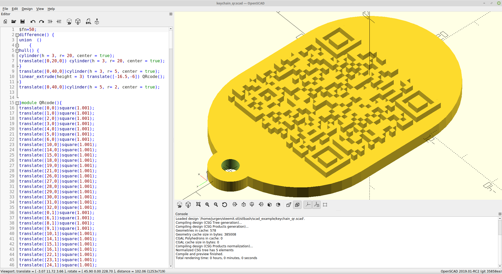Click in code line 12 of editor

[89, 87]
